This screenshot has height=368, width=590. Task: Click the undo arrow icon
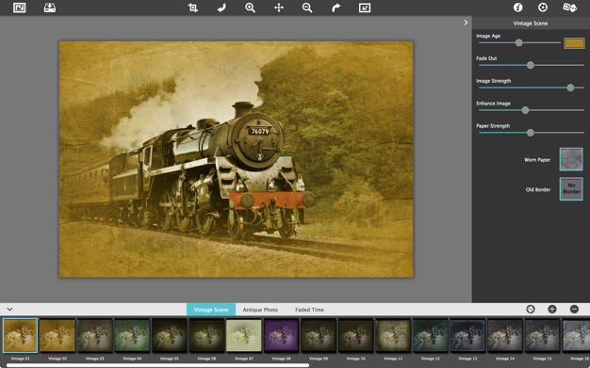tap(221, 8)
